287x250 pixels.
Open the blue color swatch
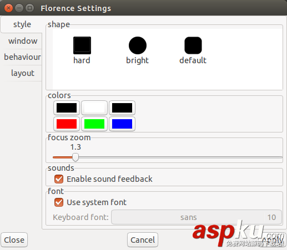[122, 124]
